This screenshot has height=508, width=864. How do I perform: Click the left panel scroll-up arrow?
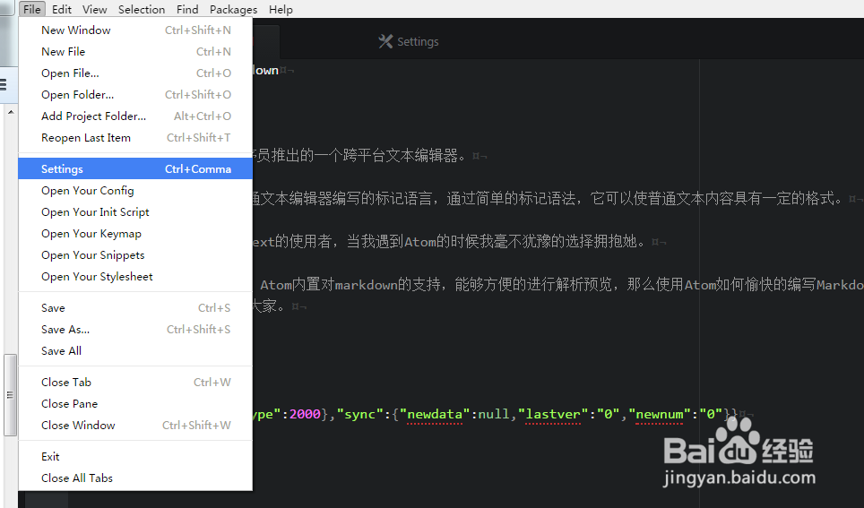click(x=11, y=112)
